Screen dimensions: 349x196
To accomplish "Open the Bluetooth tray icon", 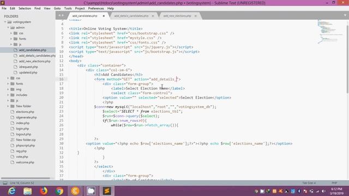I will (x=299, y=191).
